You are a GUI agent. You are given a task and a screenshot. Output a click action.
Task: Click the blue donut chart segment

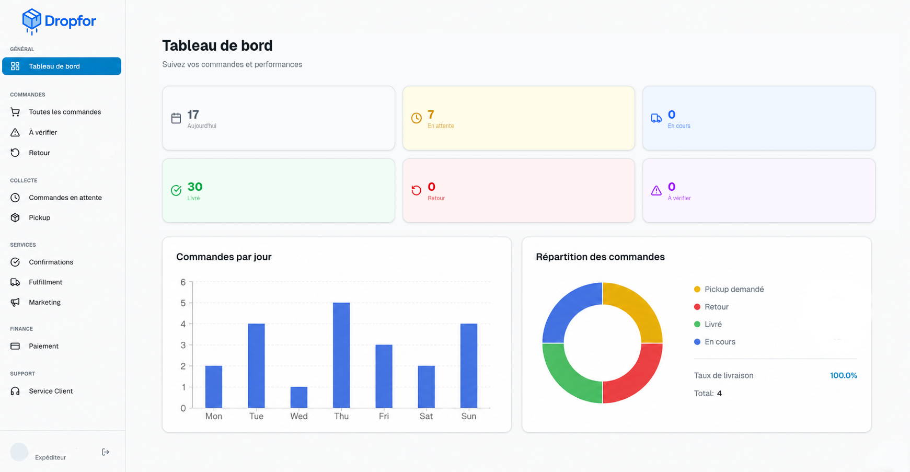point(568,308)
